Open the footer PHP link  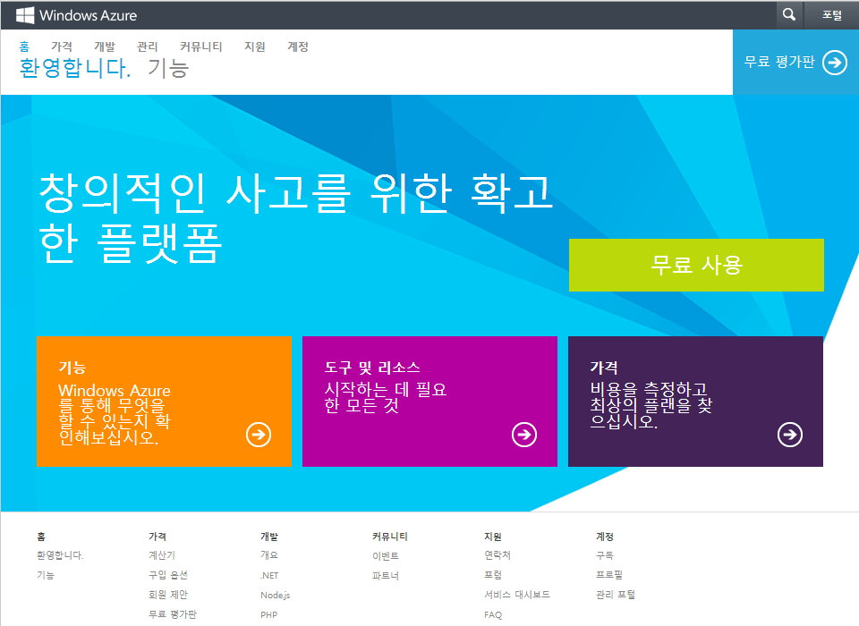[268, 615]
